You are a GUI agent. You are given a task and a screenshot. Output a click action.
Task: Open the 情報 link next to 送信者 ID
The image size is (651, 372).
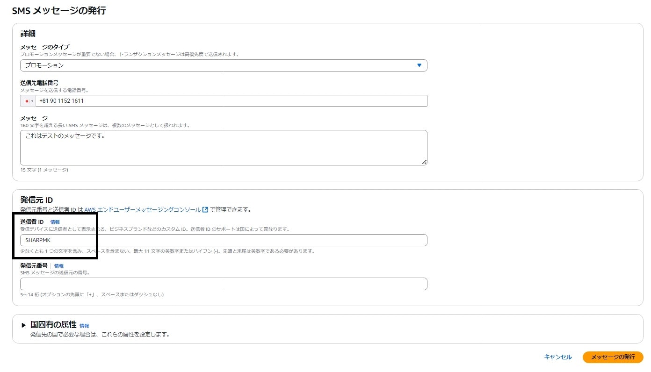(55, 222)
